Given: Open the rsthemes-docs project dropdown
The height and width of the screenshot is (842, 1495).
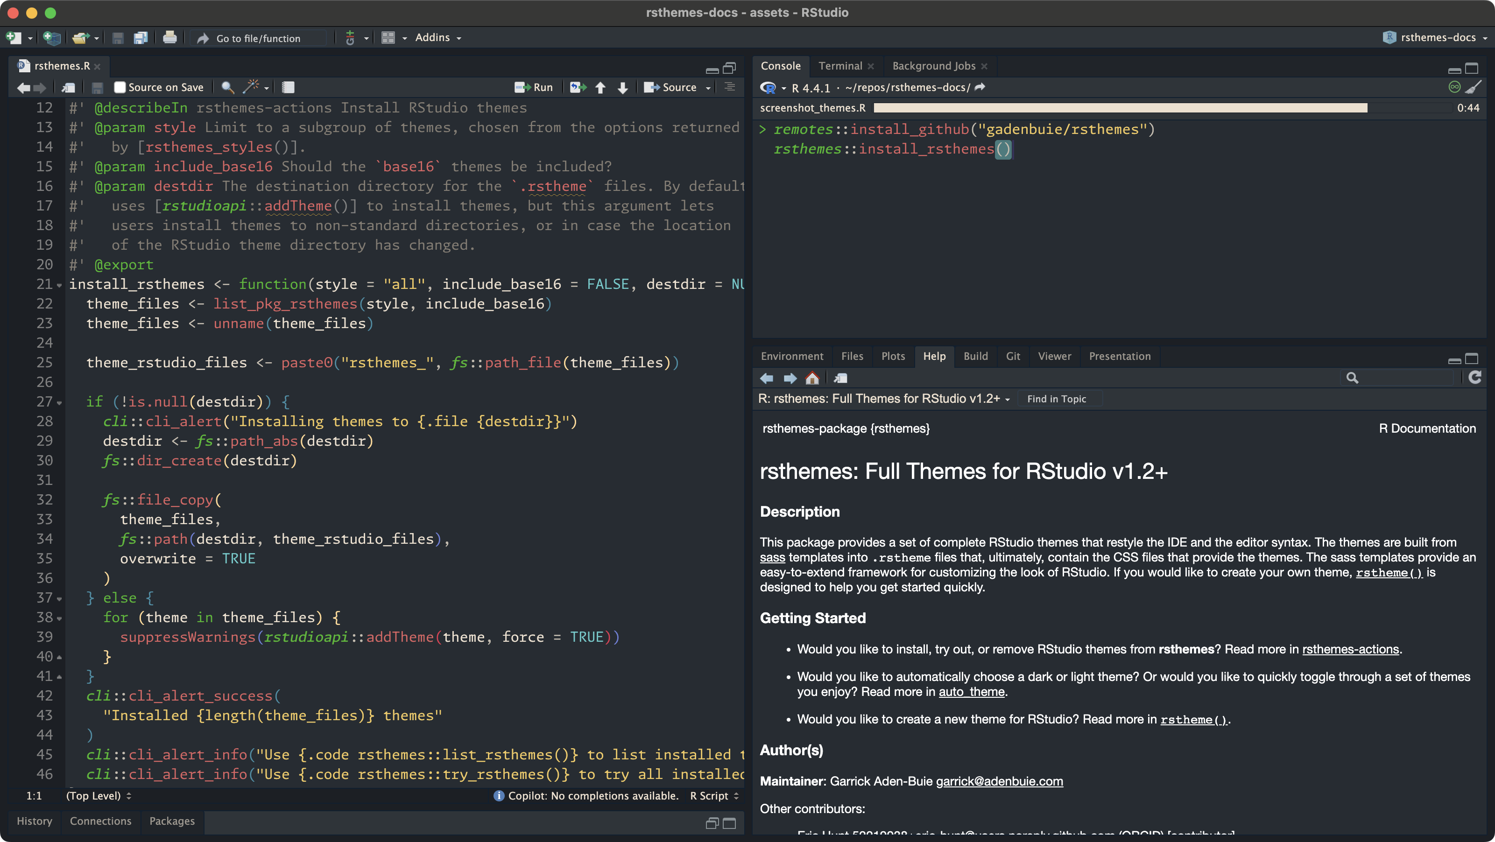Looking at the screenshot, I should point(1438,38).
